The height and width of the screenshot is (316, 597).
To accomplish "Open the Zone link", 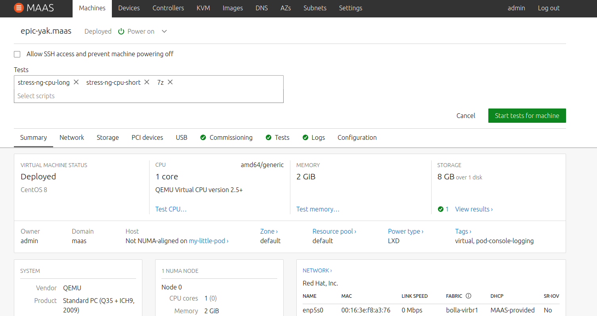I will (x=269, y=231).
